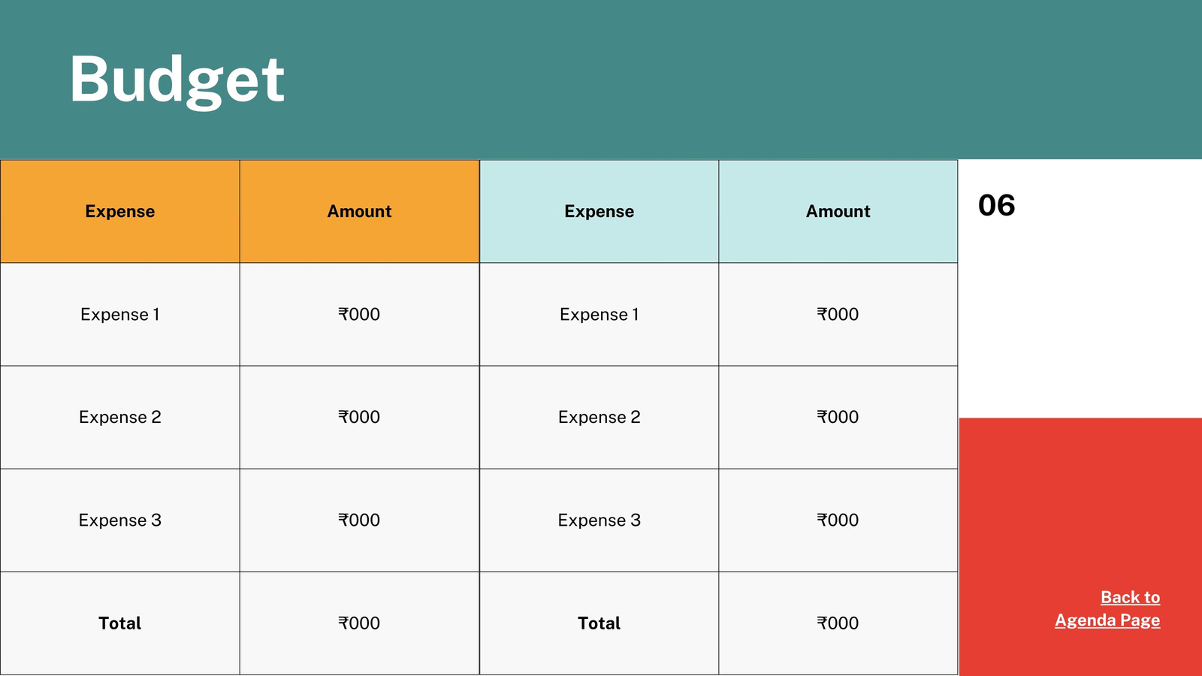This screenshot has width=1202, height=676.
Task: Select the slide number 06
Action: pos(996,206)
